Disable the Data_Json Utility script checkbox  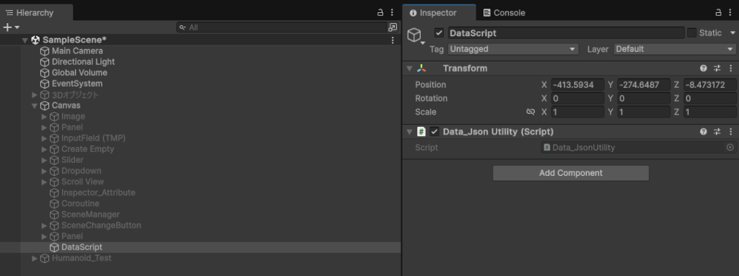point(434,132)
